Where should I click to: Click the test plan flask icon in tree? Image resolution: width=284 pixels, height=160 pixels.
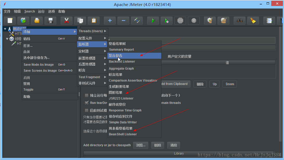click(10, 29)
